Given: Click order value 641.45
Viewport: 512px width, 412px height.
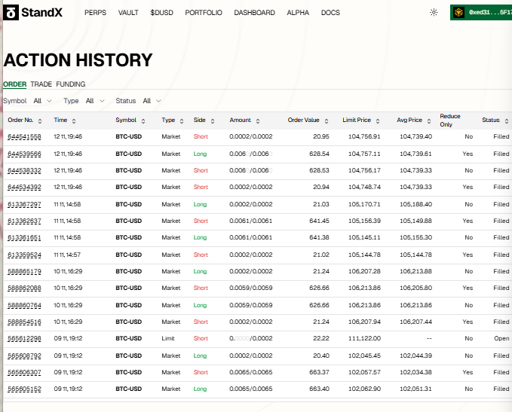Looking at the screenshot, I should point(320,221).
